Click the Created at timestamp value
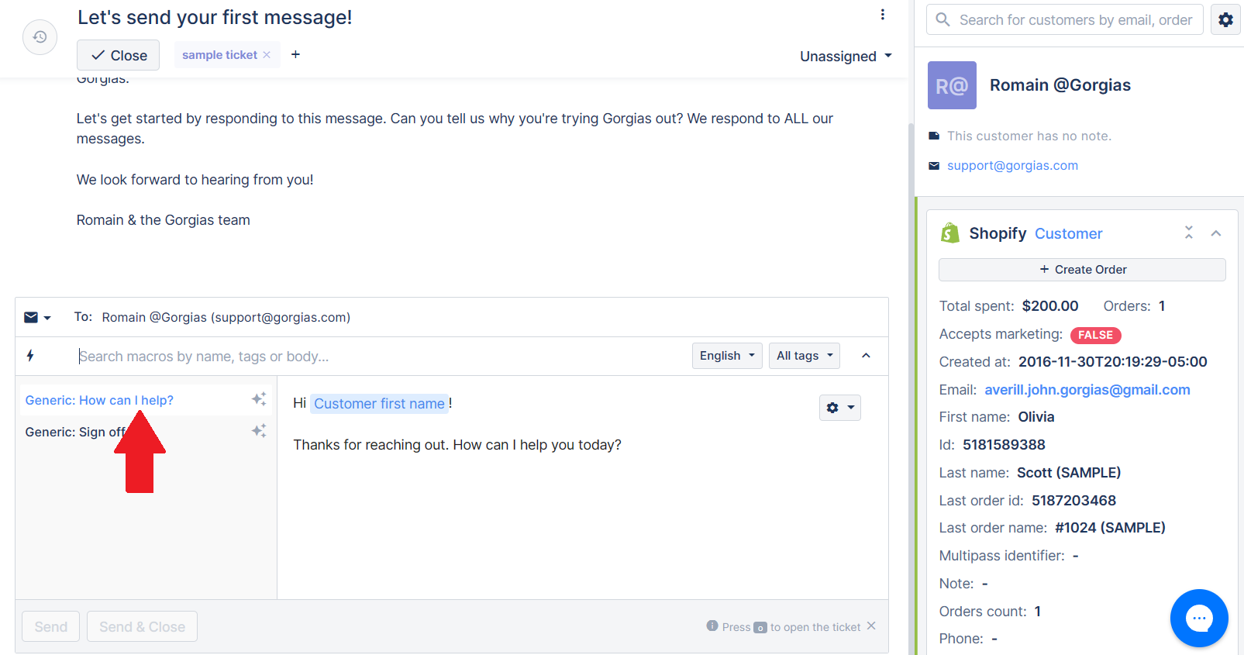 [x=1112, y=362]
